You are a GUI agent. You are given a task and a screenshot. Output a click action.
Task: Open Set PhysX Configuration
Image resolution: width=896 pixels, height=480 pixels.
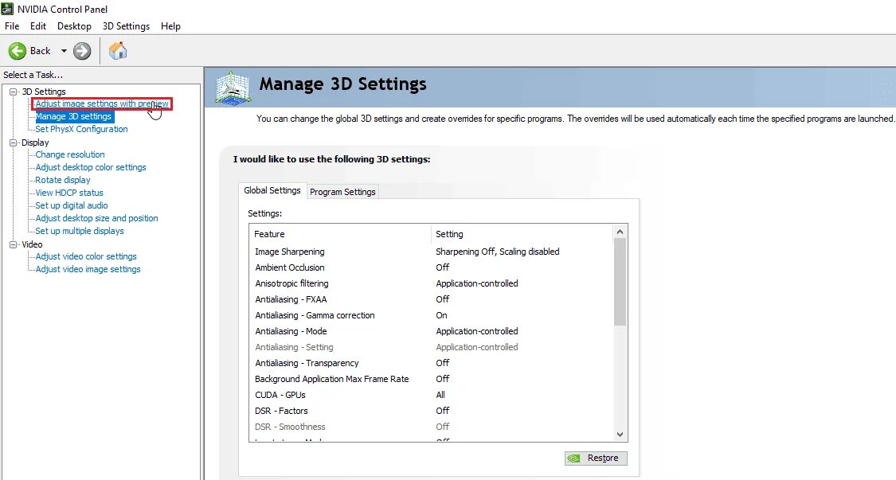tap(82, 129)
